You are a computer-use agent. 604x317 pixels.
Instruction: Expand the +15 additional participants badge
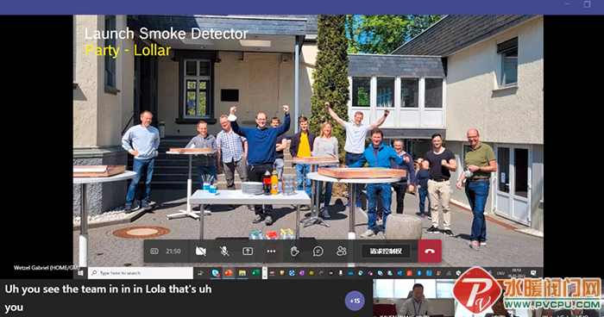[x=355, y=301]
